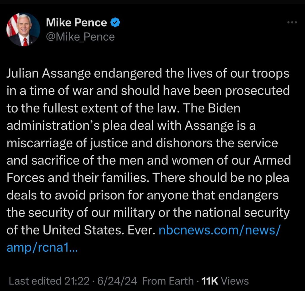The image size is (305, 291).
Task: Click the "From Earth" location label
Action: click(168, 281)
